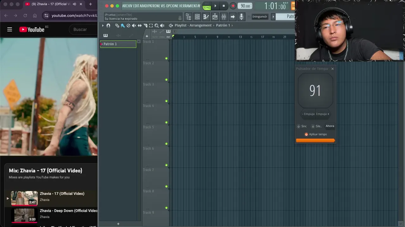This screenshot has height=227, width=405.
Task: Toggle the Track 3 mute LED
Action: (166, 101)
